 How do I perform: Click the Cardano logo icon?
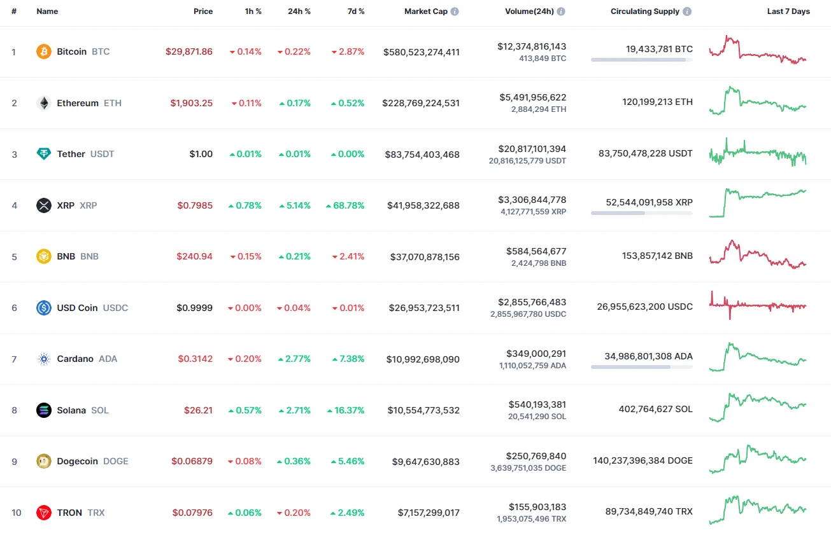coord(43,359)
